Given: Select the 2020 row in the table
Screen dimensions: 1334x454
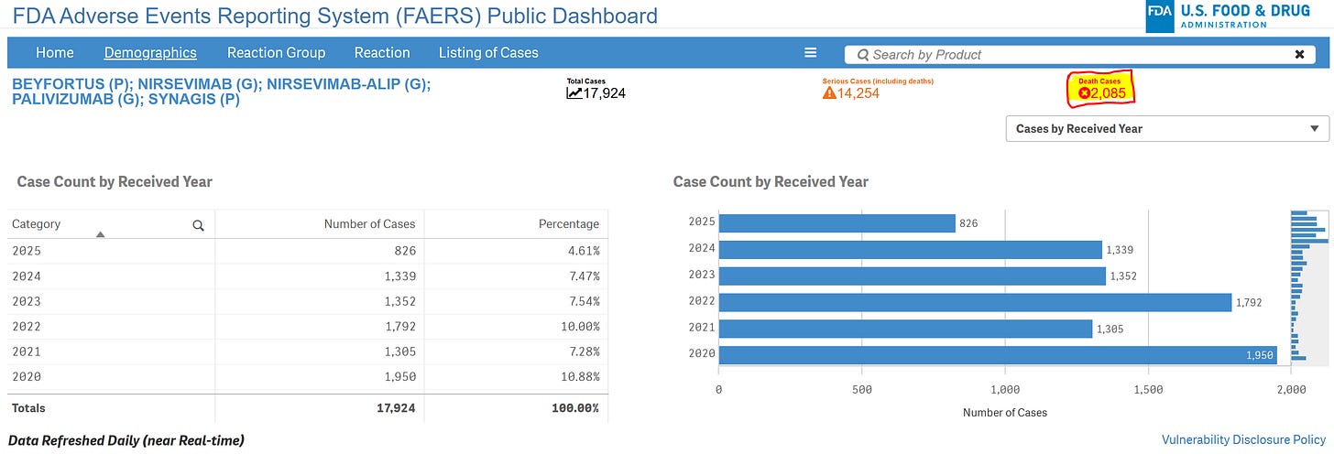Looking at the screenshot, I should 308,377.
